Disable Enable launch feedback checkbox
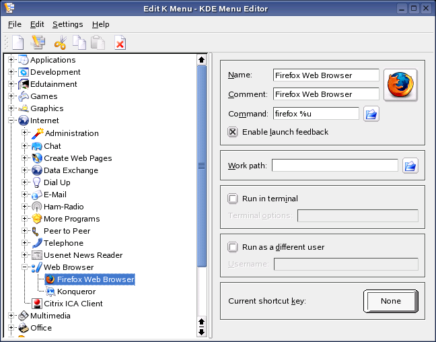436x342 pixels. pos(232,132)
